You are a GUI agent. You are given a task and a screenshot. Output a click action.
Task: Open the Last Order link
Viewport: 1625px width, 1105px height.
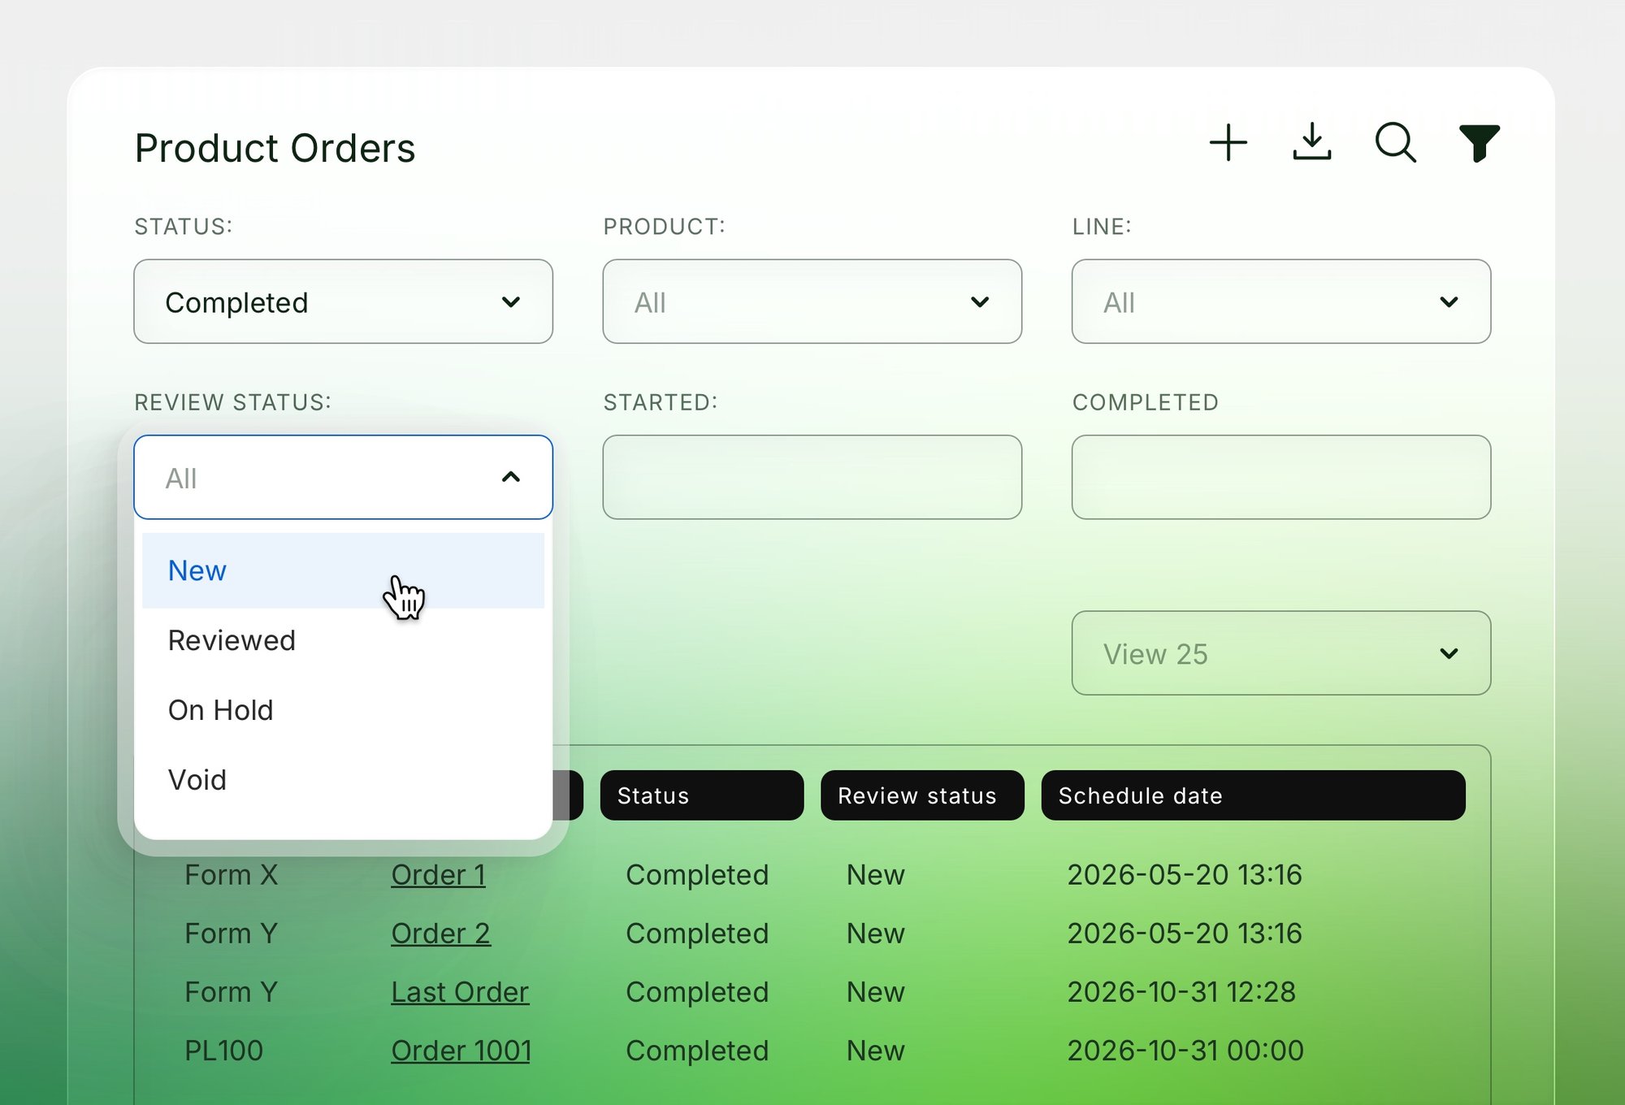click(460, 992)
